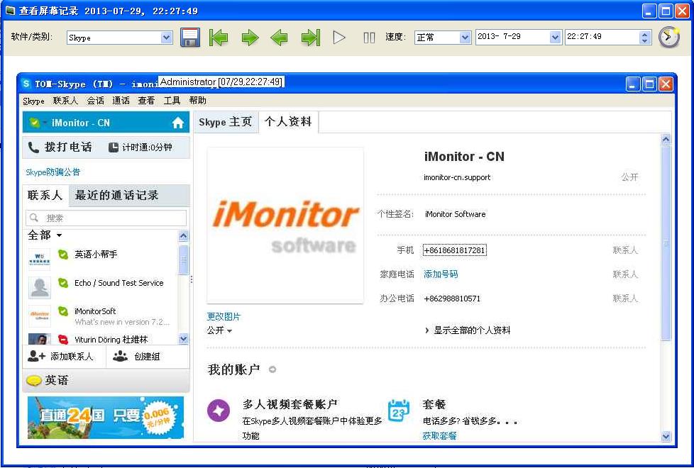
Task: Click the Skype name imonitor-cn.support
Action: coord(457,177)
